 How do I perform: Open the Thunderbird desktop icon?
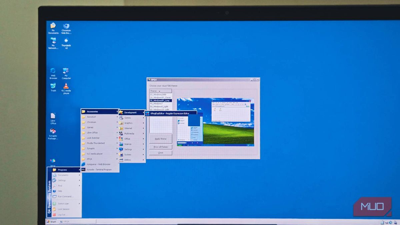[66, 43]
